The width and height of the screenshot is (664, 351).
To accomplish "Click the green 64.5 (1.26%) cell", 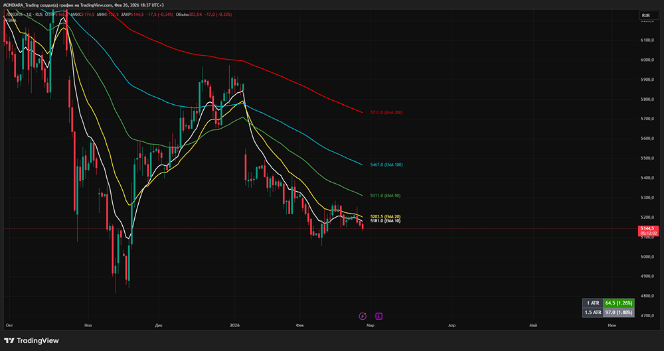I will click(619, 303).
